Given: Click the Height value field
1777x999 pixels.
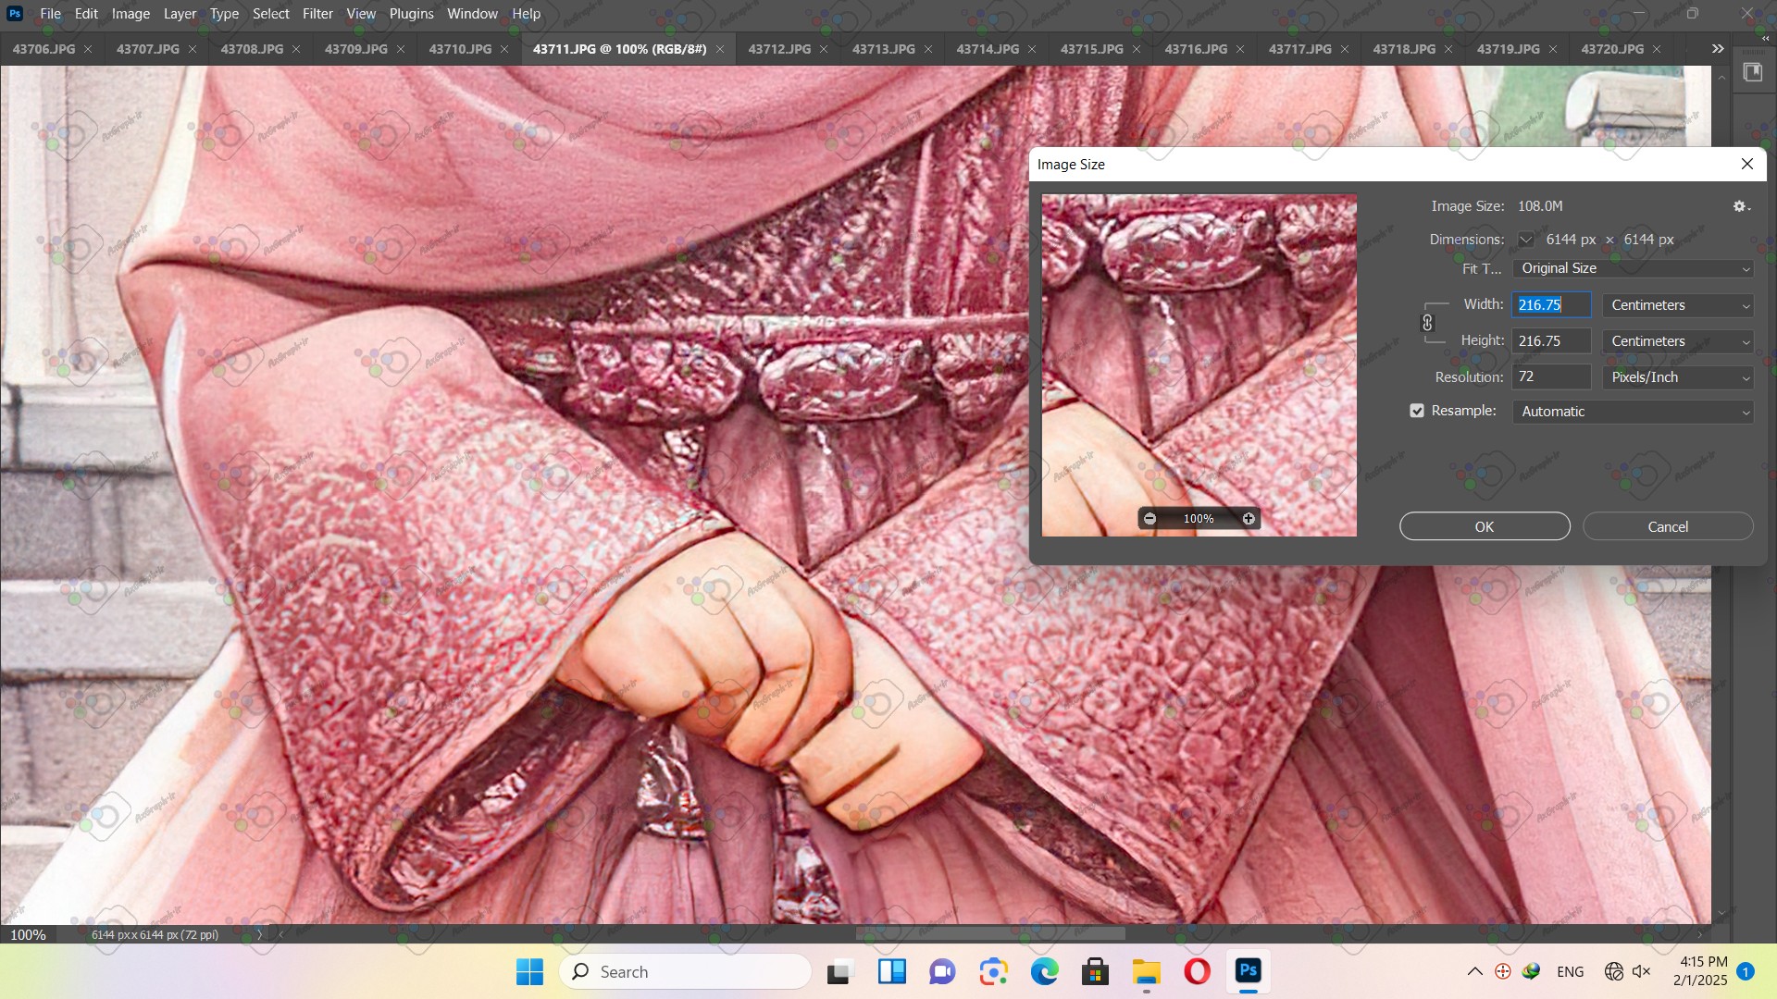Looking at the screenshot, I should click(x=1551, y=341).
